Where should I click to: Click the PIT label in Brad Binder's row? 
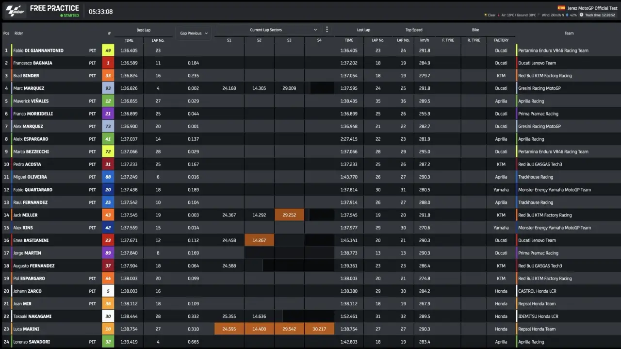point(92,76)
